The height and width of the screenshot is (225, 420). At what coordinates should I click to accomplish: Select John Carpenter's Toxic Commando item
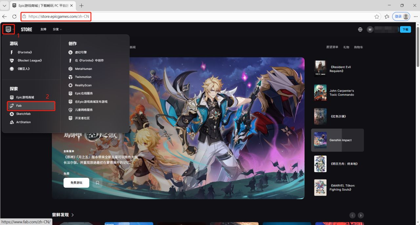point(337,93)
